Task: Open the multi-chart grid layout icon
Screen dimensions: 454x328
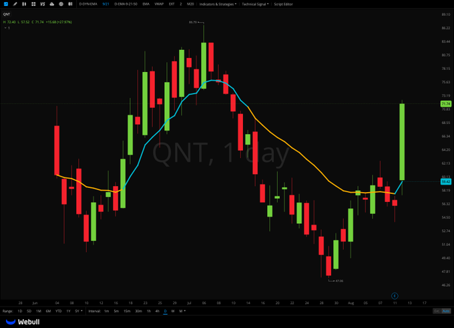Action: point(33,4)
